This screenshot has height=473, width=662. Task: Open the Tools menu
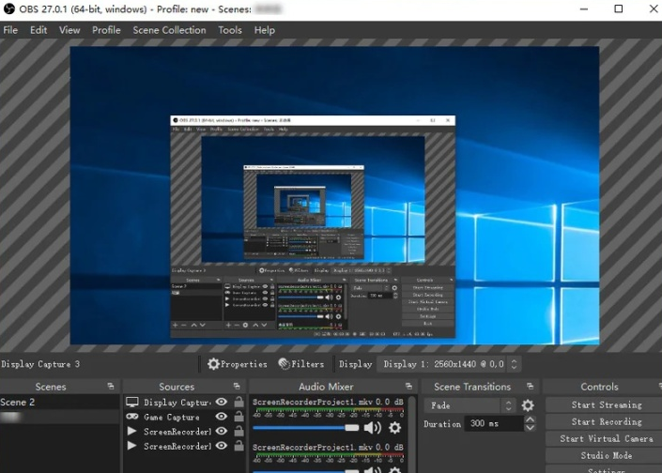[230, 30]
